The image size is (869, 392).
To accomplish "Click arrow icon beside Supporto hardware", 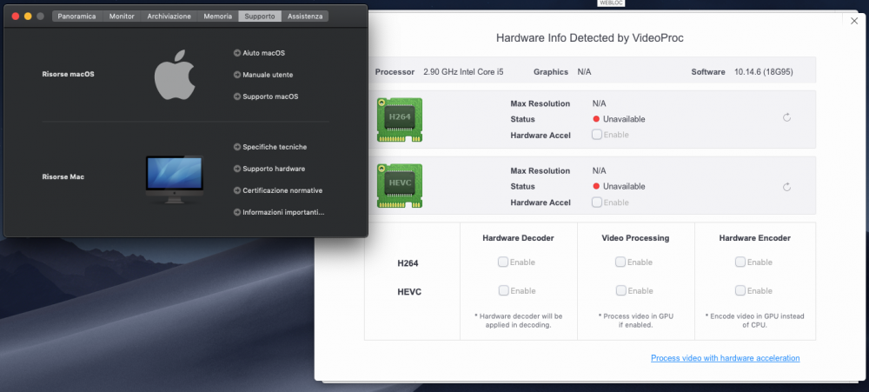I will (x=237, y=169).
